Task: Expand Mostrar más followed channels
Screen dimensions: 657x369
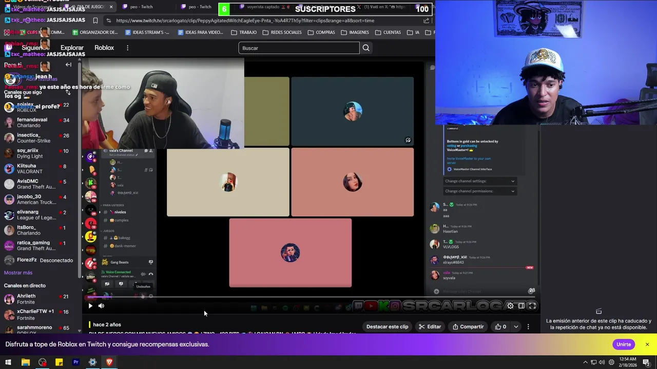Action: [18, 273]
